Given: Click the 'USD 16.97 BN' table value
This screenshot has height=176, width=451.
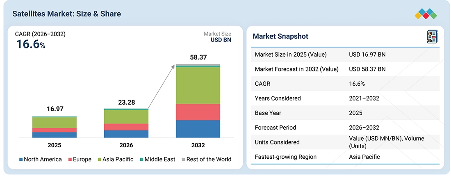Looking at the screenshot, I should click(367, 55).
